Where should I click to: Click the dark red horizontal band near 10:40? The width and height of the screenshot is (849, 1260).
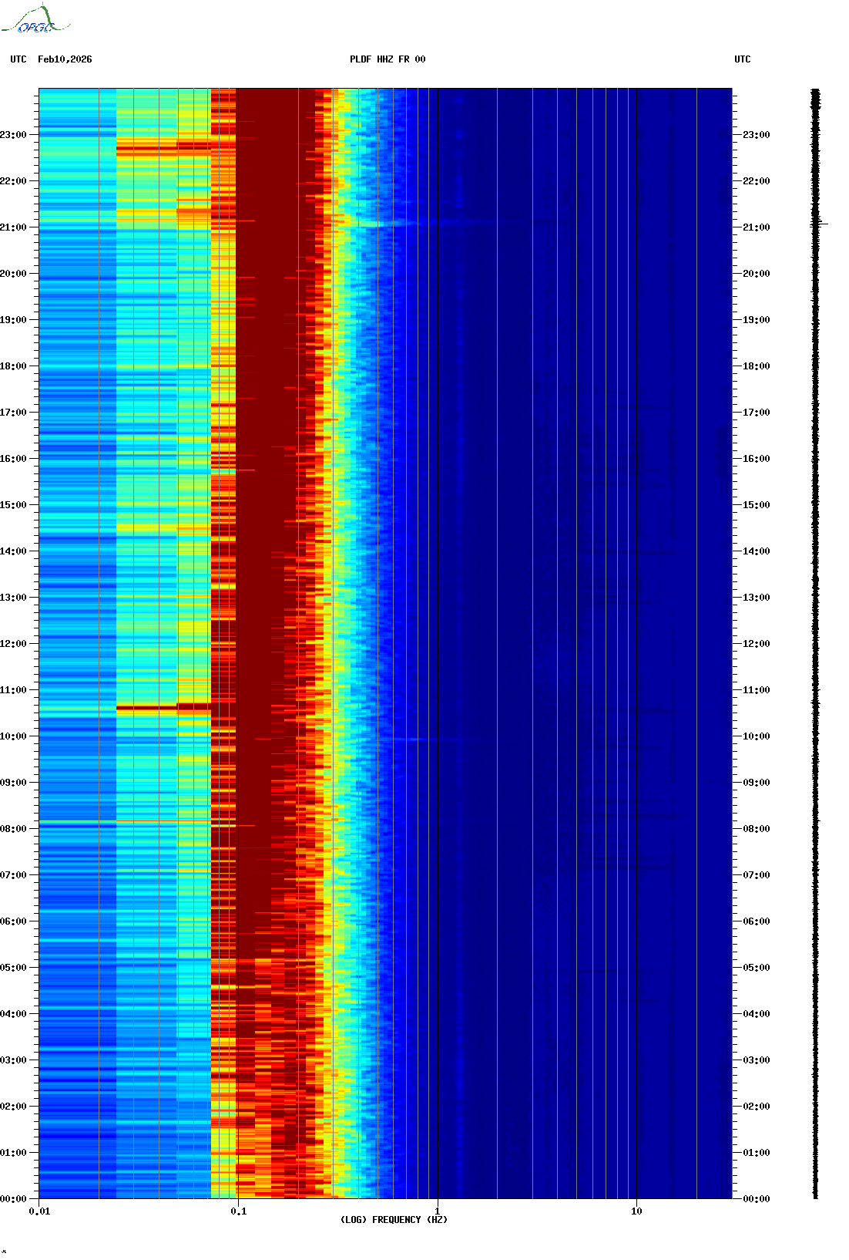click(163, 706)
